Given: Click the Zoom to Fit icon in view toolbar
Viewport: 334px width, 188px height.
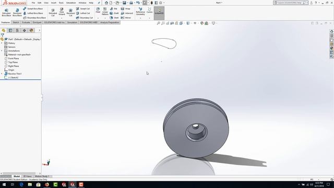Looking at the screenshot, I should (158, 23).
